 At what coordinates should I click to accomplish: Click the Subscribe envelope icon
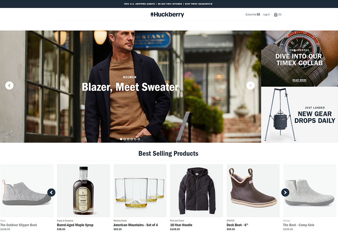pos(259,14)
